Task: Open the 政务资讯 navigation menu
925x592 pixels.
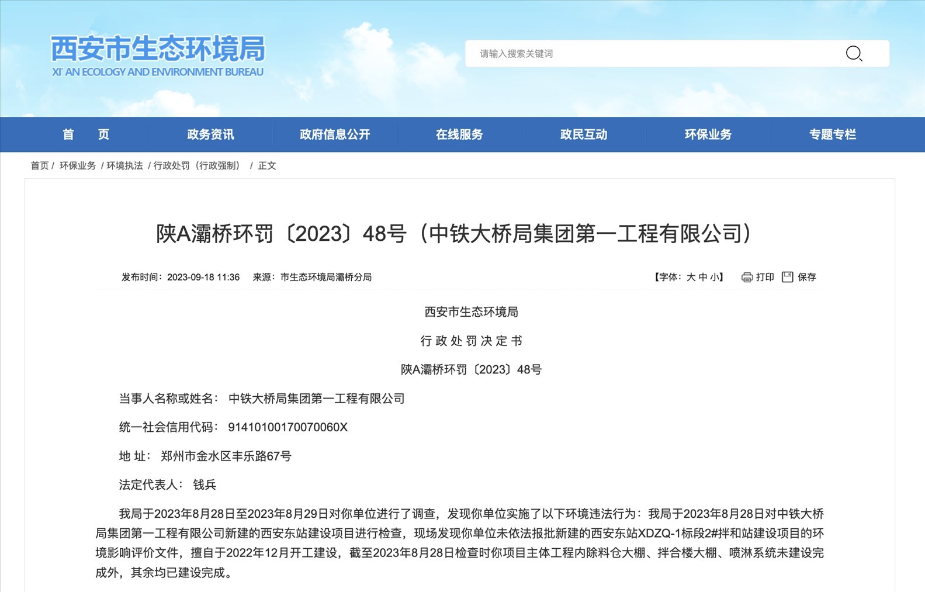Action: click(210, 134)
